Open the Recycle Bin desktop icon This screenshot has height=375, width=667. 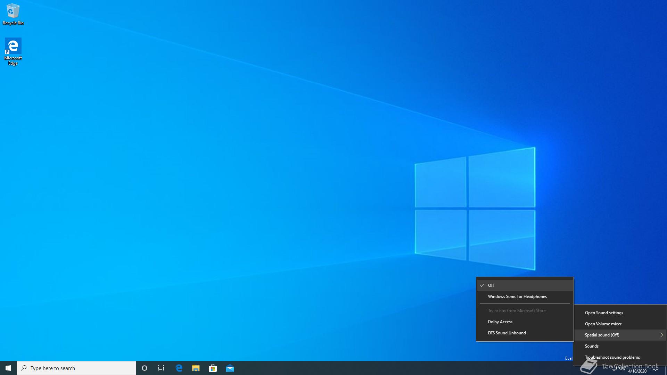13,14
